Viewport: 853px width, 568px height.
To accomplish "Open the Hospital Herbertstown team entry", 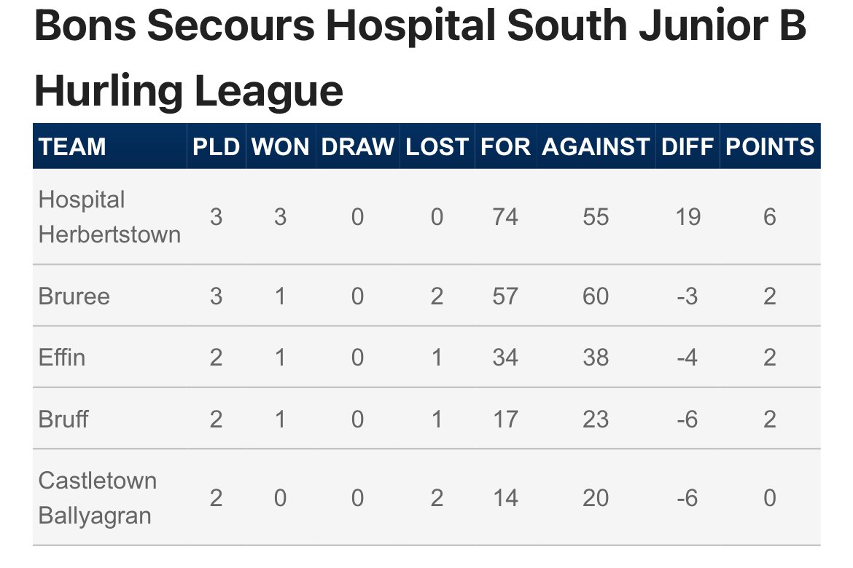I will point(109,217).
